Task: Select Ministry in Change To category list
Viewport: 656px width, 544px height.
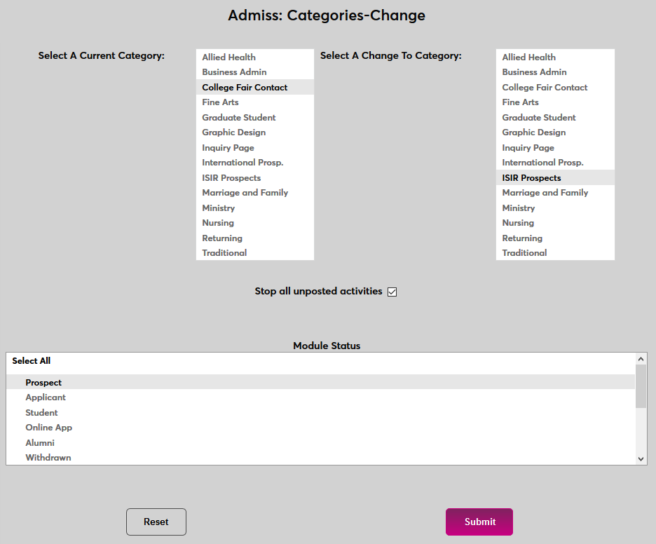Action: (519, 208)
